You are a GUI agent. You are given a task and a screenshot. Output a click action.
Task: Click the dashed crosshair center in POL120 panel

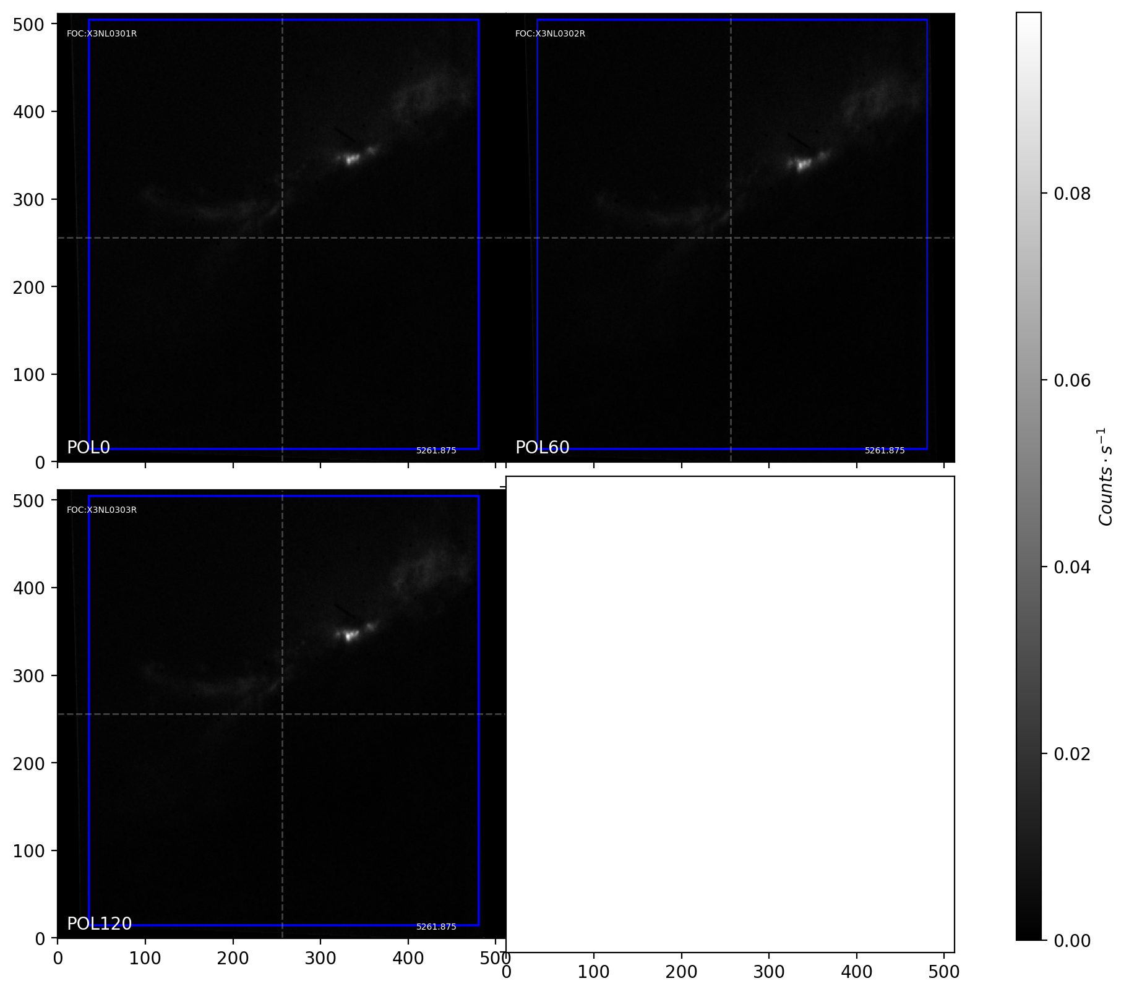click(x=282, y=714)
